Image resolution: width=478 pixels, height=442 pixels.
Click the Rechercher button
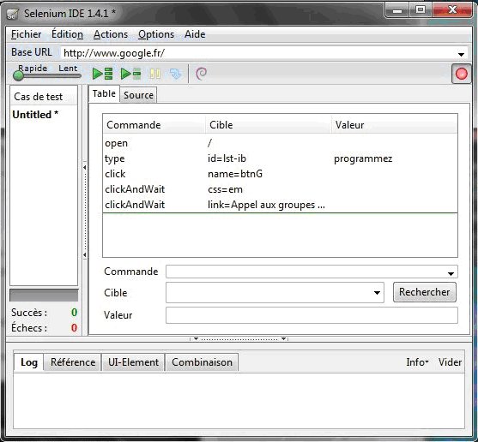425,292
